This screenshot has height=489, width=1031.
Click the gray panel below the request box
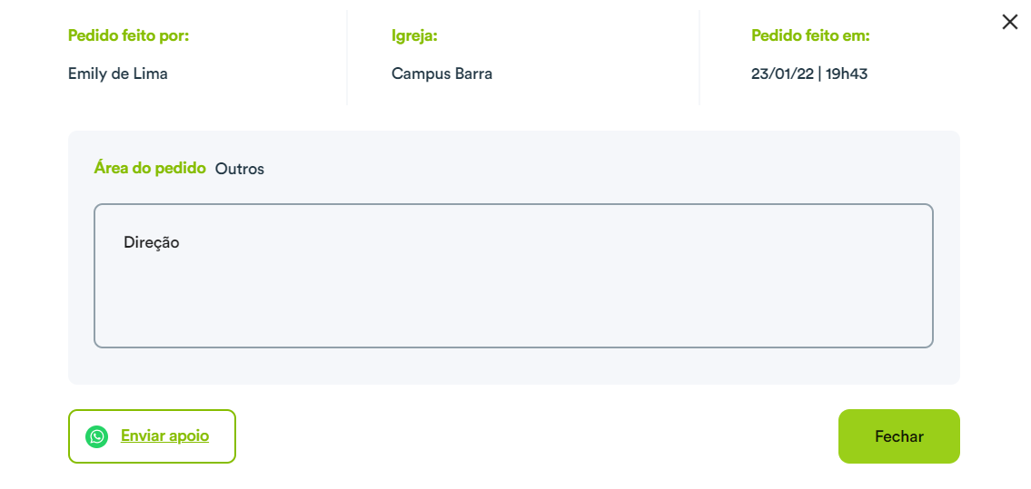coord(513,367)
